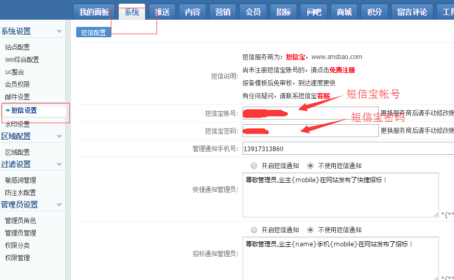Open 站点配置 in the sidebar
This screenshot has width=454, height=280.
click(x=18, y=47)
